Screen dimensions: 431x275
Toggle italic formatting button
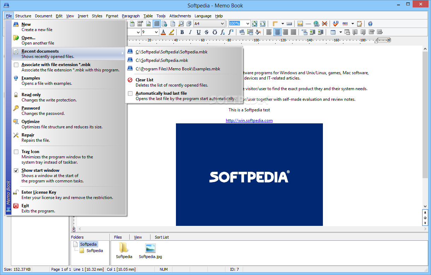[190, 32]
